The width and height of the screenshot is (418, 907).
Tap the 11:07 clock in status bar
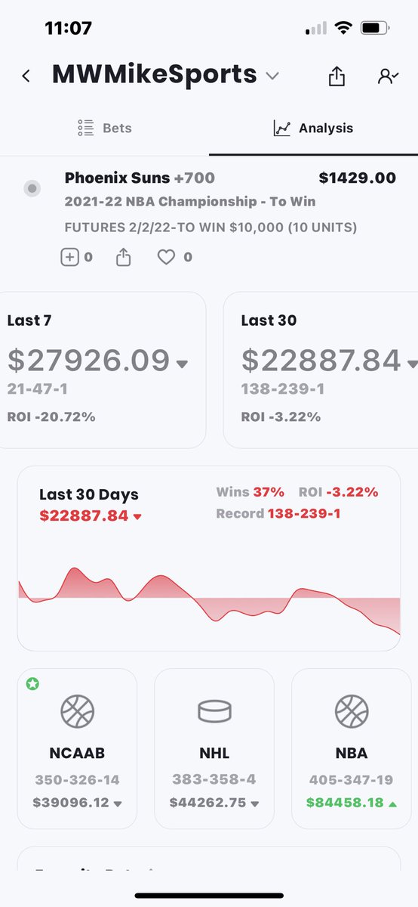[x=68, y=29]
